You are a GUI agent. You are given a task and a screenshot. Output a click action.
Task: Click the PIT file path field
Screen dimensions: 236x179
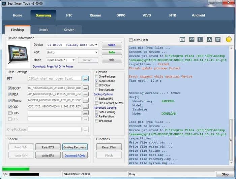55,78
